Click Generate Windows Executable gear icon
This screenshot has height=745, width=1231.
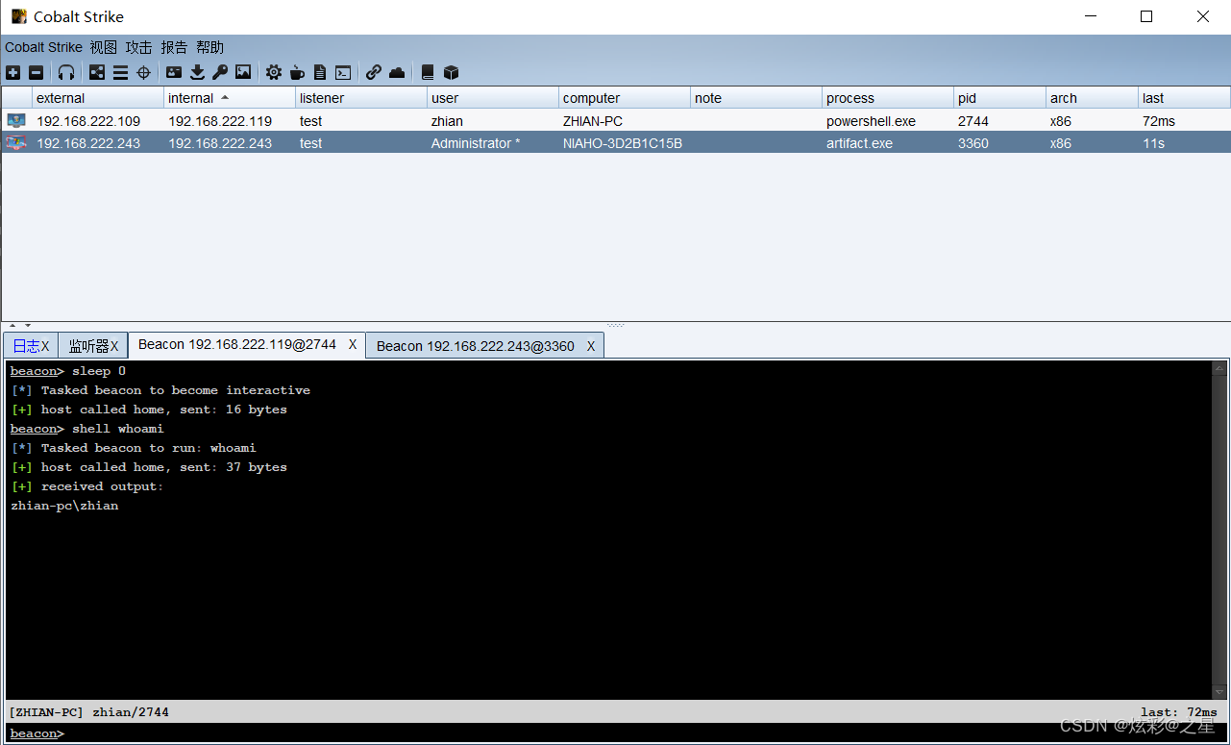click(274, 72)
